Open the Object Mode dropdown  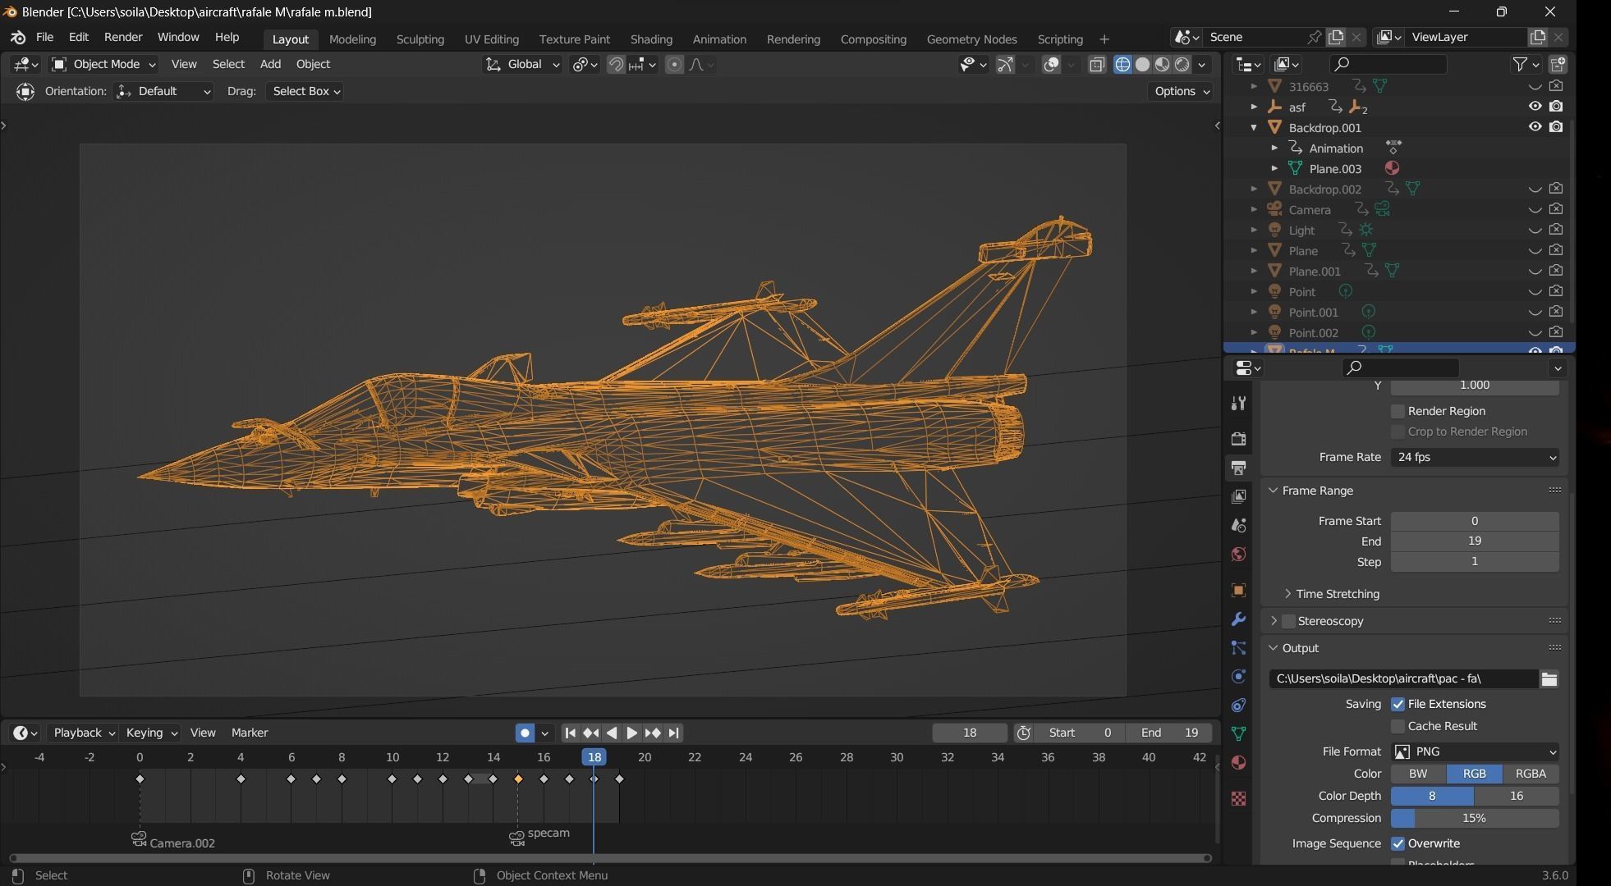pyautogui.click(x=103, y=65)
